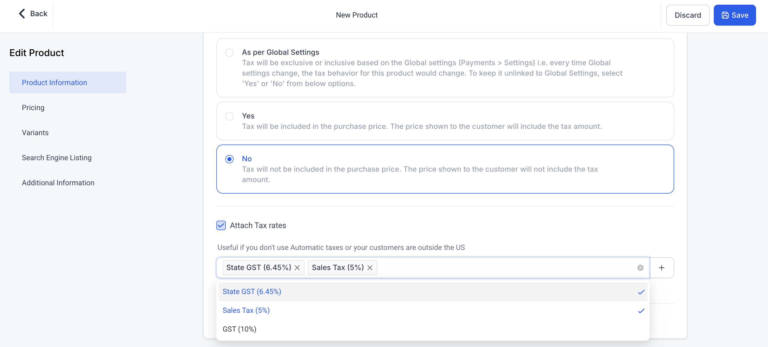Image resolution: width=768 pixels, height=347 pixels.
Task: Uncheck Attach Tax rates checkbox
Action: coord(221,225)
